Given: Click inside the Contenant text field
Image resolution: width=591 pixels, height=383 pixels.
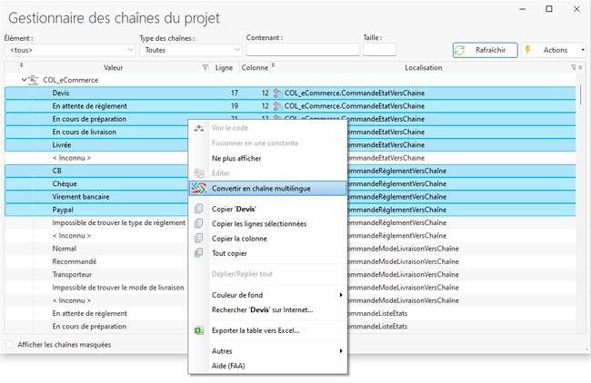Looking at the screenshot, I should tap(302, 50).
